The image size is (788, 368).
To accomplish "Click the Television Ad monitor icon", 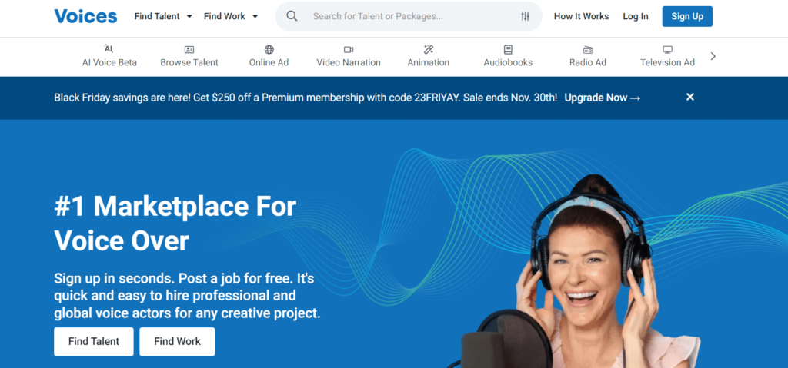I will coord(667,50).
